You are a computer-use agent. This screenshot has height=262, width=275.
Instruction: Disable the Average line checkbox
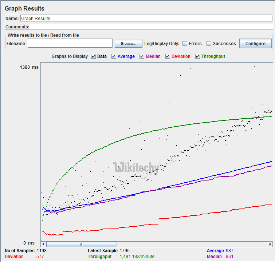click(x=114, y=56)
